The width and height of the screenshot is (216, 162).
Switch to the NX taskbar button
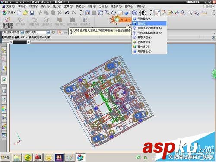point(80,157)
